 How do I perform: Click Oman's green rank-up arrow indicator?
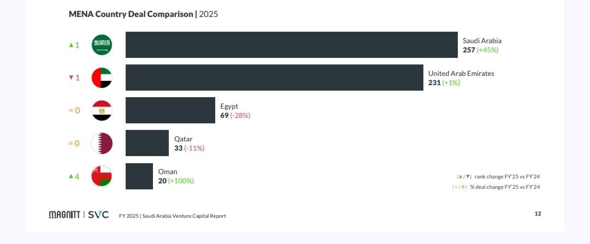(x=71, y=176)
